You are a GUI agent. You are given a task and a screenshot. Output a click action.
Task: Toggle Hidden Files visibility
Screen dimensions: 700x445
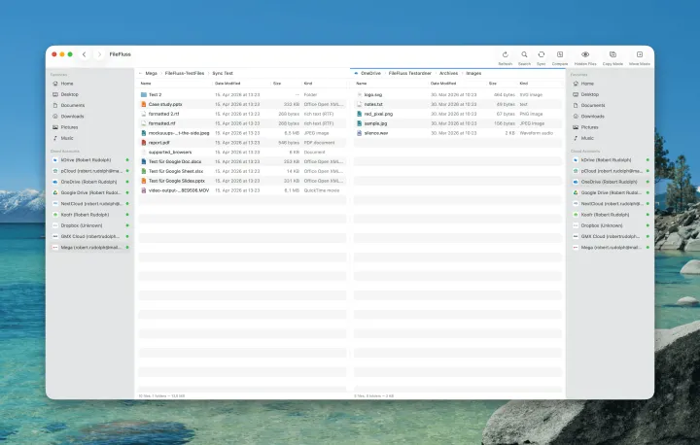click(585, 54)
